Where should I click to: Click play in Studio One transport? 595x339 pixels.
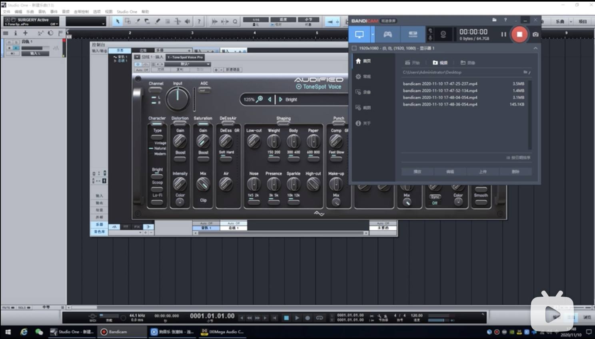click(x=297, y=318)
